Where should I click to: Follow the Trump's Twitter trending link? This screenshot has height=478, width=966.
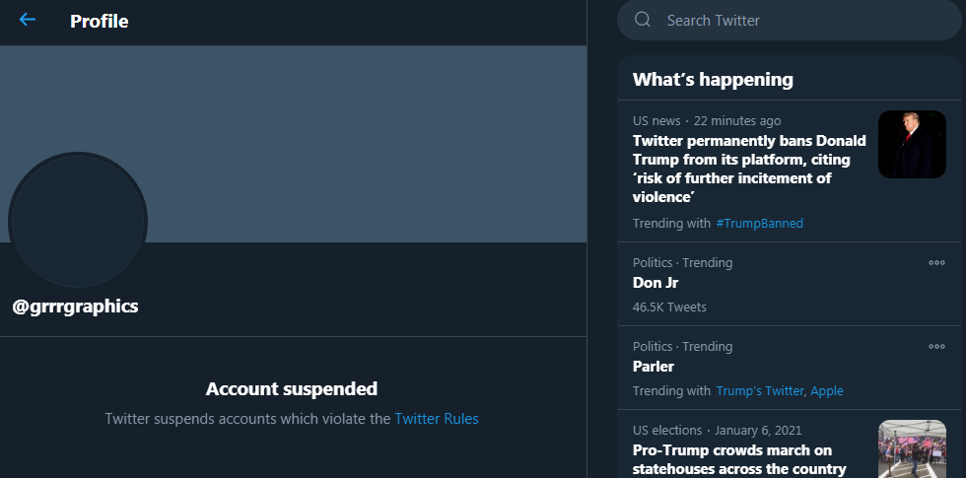[x=760, y=390]
